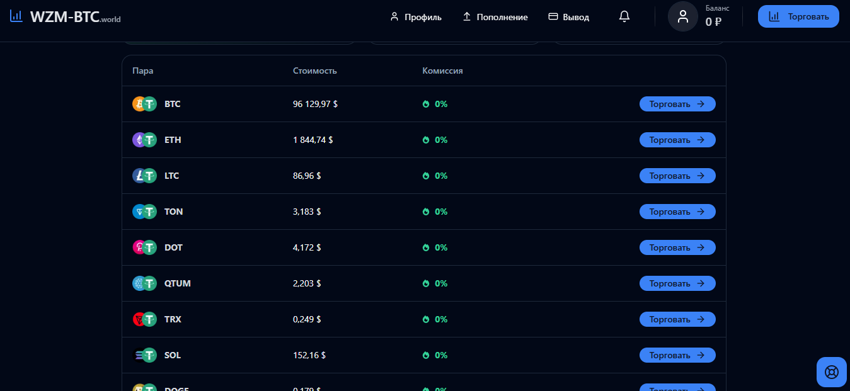Click the flame fee icon in TON row
This screenshot has height=391, width=850.
[426, 212]
